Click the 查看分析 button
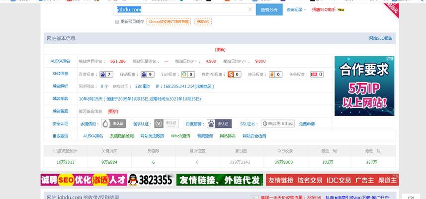The width and height of the screenshot is (426, 199). tap(269, 10)
